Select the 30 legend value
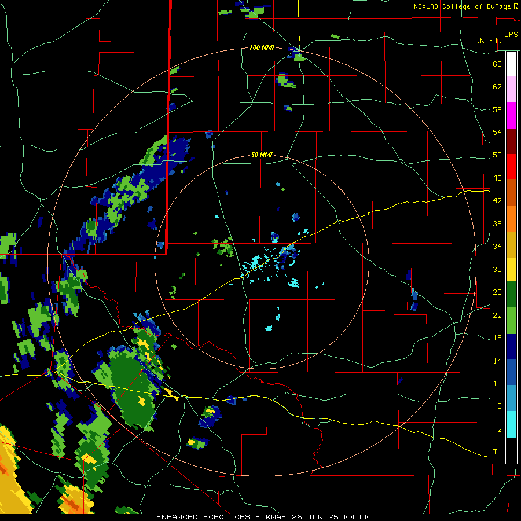The image size is (521, 521). point(497,269)
